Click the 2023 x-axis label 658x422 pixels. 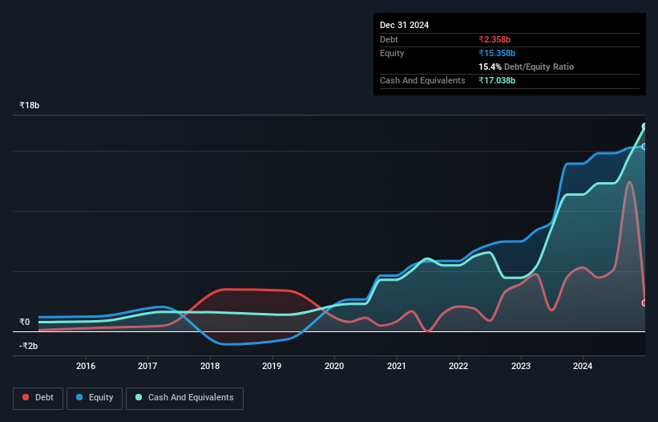click(521, 366)
